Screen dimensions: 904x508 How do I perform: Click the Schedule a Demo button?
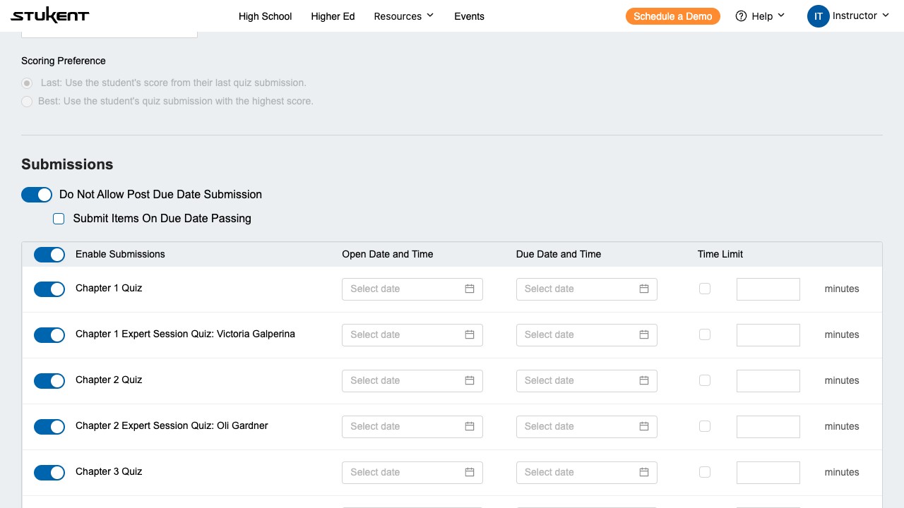pos(672,16)
